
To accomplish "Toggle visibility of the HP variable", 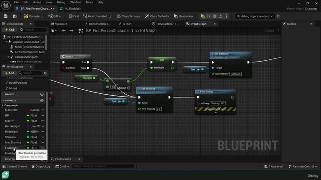I will [43, 115].
